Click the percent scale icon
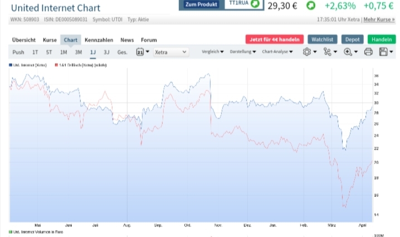The image size is (400, 237). [327, 52]
